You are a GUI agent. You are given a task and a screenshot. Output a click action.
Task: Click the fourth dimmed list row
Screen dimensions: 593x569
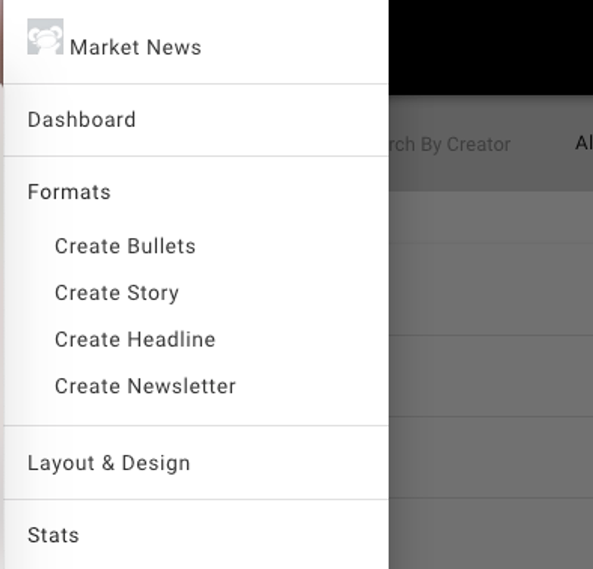[x=490, y=457]
